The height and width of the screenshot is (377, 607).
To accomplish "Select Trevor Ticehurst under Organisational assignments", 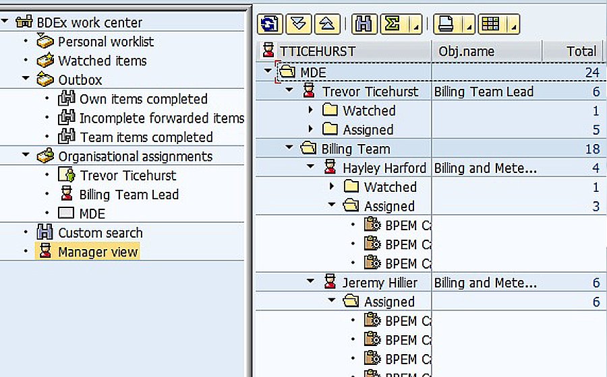I will [127, 175].
